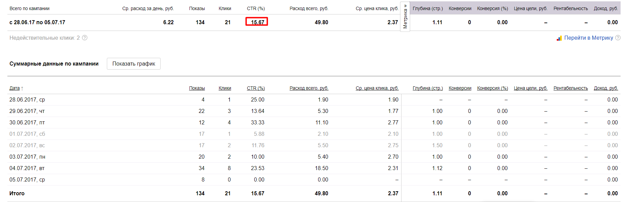Sort by the underlined "Доход, руб." header
This screenshot has height=202, width=631.
606,88
